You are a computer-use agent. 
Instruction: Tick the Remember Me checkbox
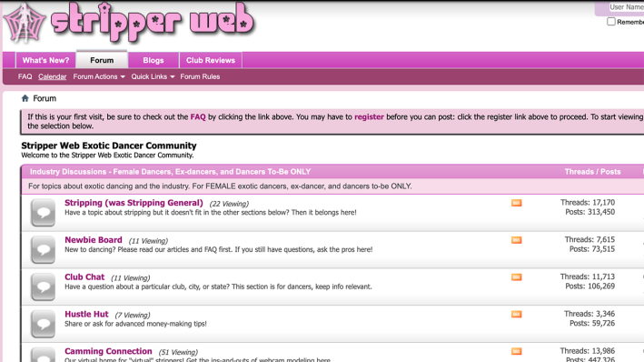611,22
